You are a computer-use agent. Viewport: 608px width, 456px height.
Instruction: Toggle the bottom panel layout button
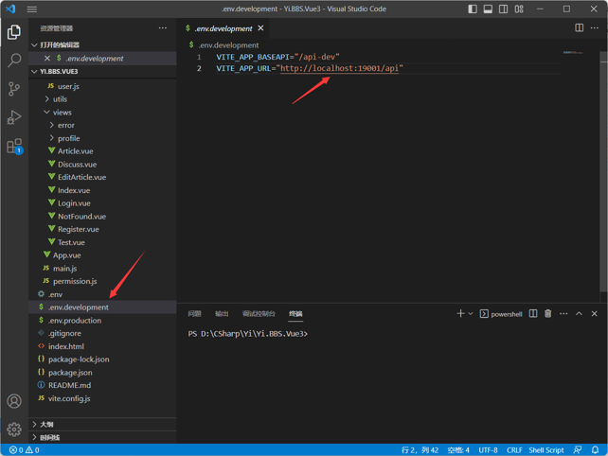[x=488, y=9]
